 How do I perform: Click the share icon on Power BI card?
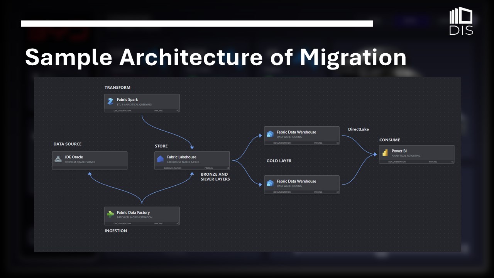452,162
